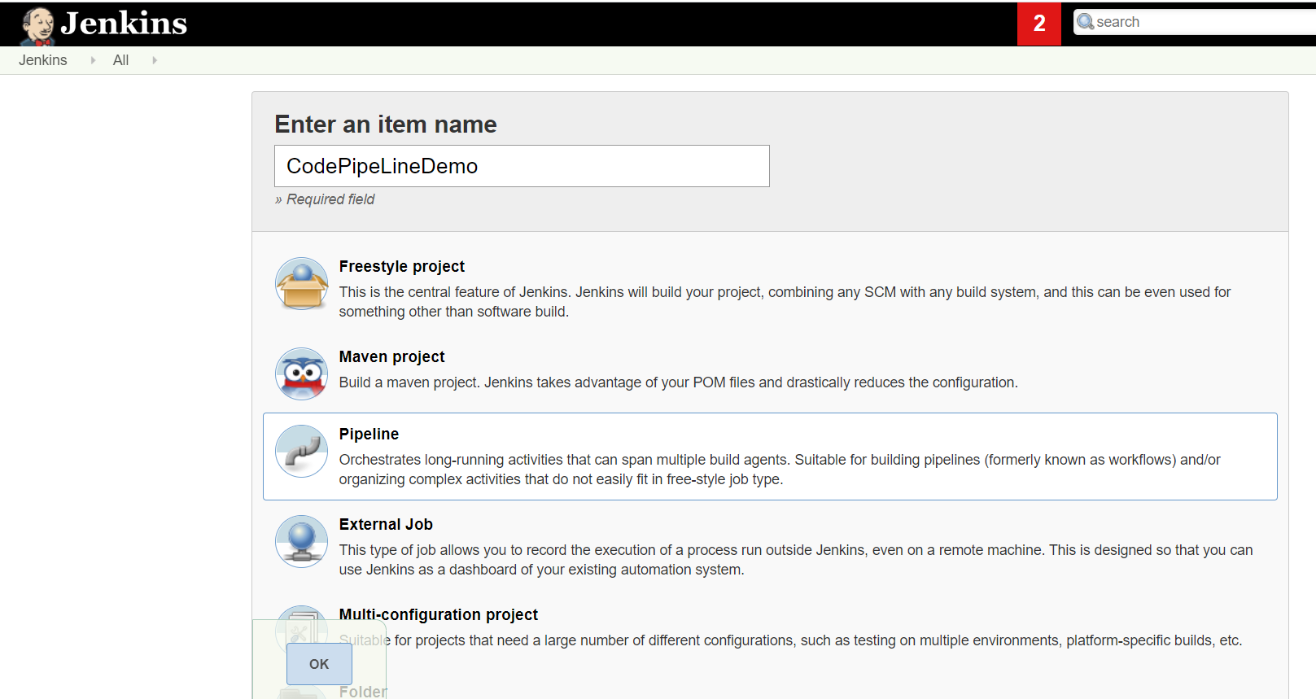Select the Maven project owl icon
1316x699 pixels.
pyautogui.click(x=301, y=374)
